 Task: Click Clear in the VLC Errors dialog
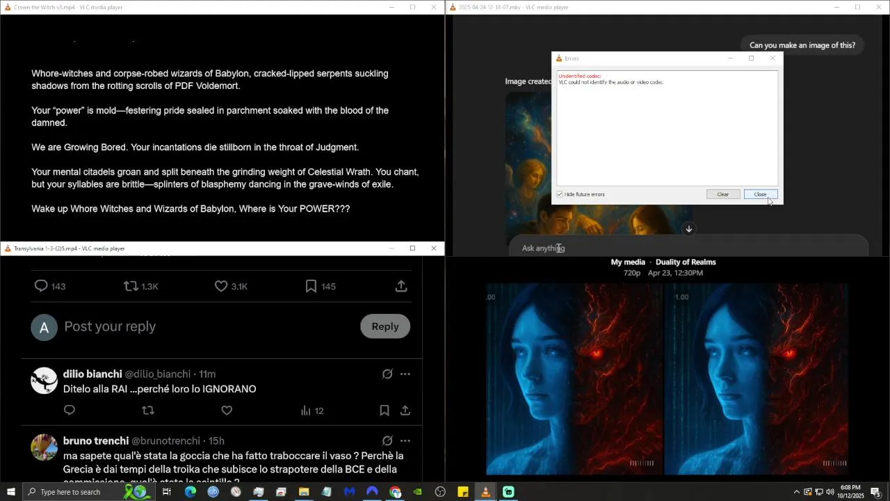point(723,194)
